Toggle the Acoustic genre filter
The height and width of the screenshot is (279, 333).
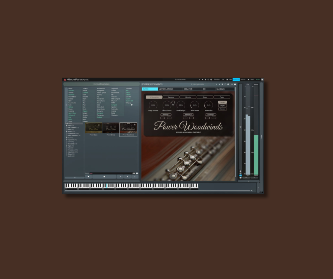[71, 91]
